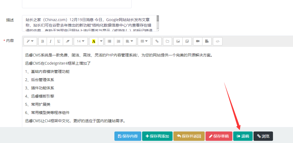The image size is (293, 143).
Task: Click the 退稿 button
Action: coord(243,136)
